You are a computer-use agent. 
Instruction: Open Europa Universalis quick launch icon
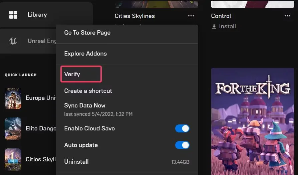13,98
